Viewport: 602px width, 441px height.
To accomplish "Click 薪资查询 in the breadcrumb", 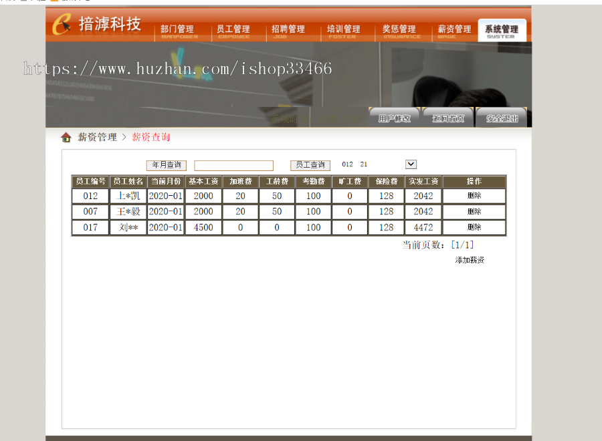I will click(151, 137).
